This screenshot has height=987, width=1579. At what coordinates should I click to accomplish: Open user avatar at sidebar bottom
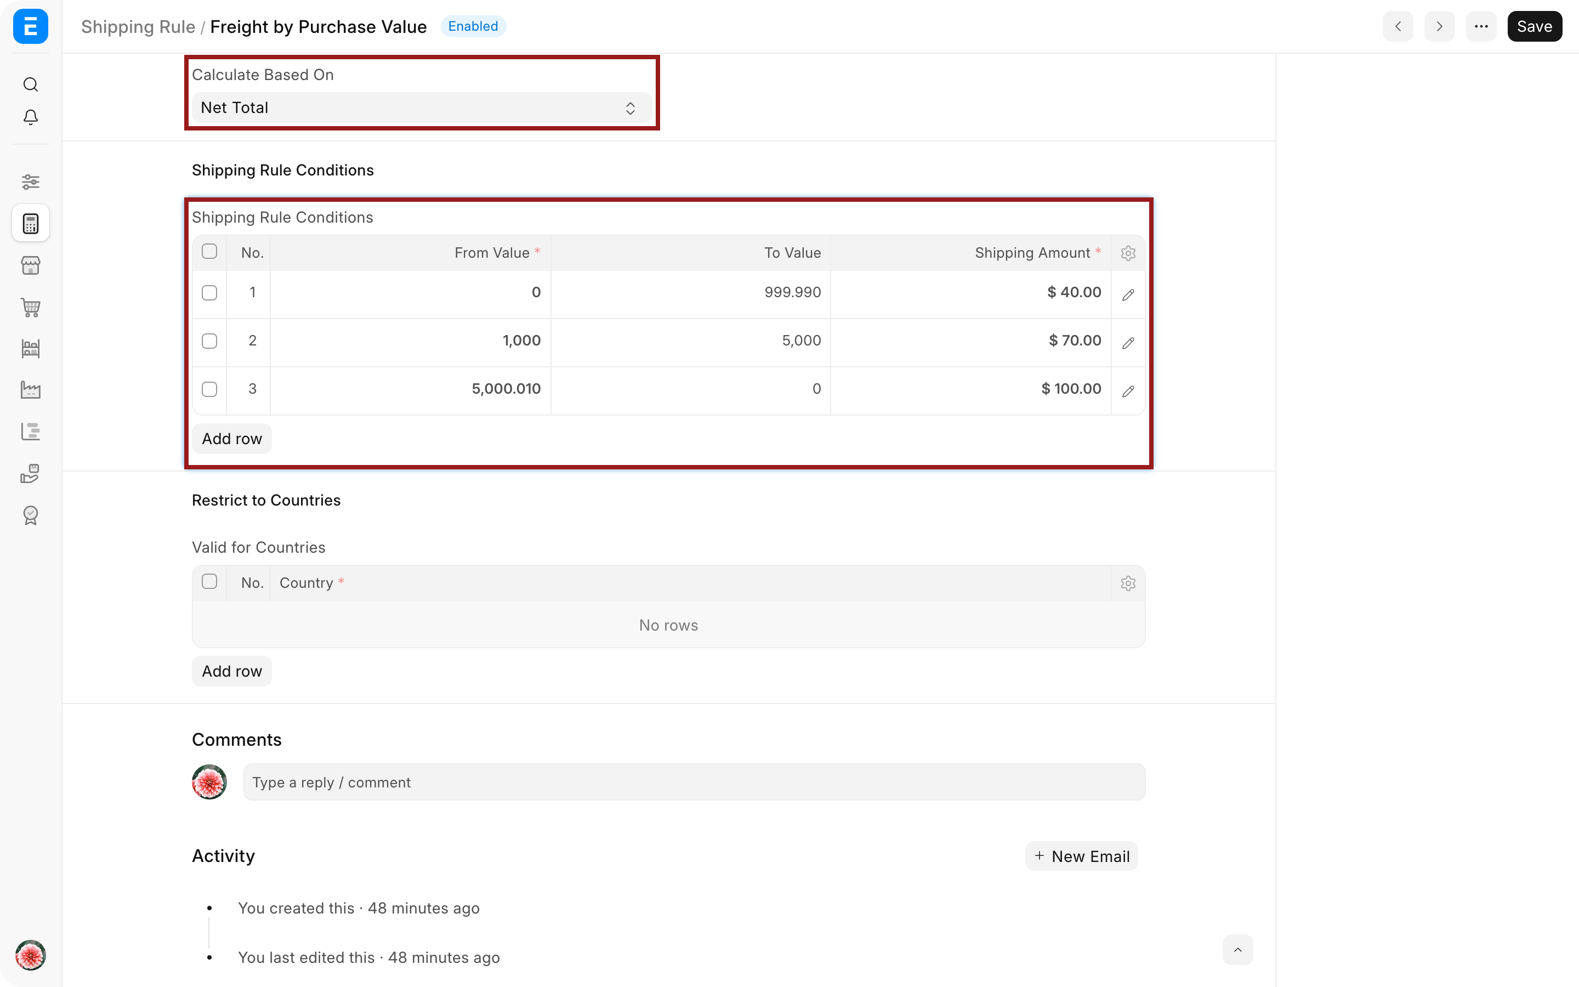point(31,956)
